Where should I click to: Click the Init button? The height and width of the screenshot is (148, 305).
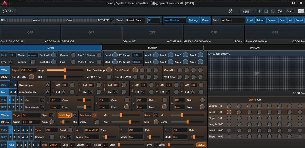click(x=290, y=20)
